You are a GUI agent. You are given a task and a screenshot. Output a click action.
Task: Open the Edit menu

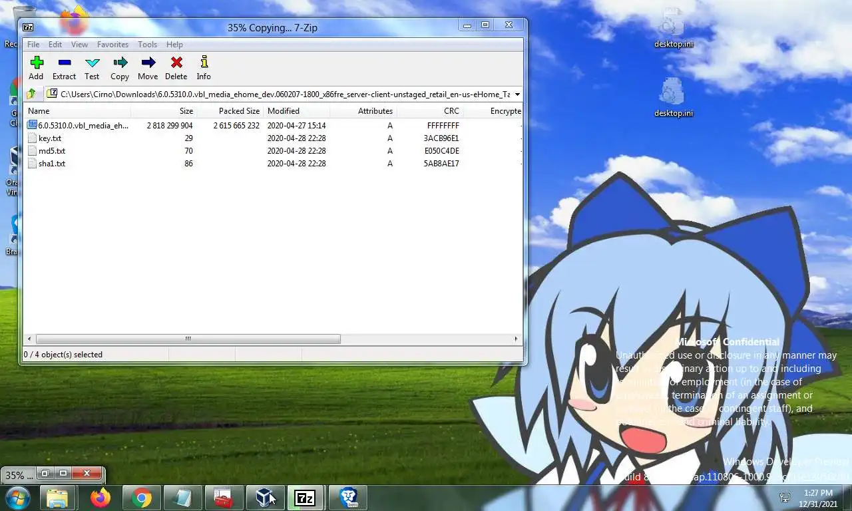pyautogui.click(x=55, y=45)
